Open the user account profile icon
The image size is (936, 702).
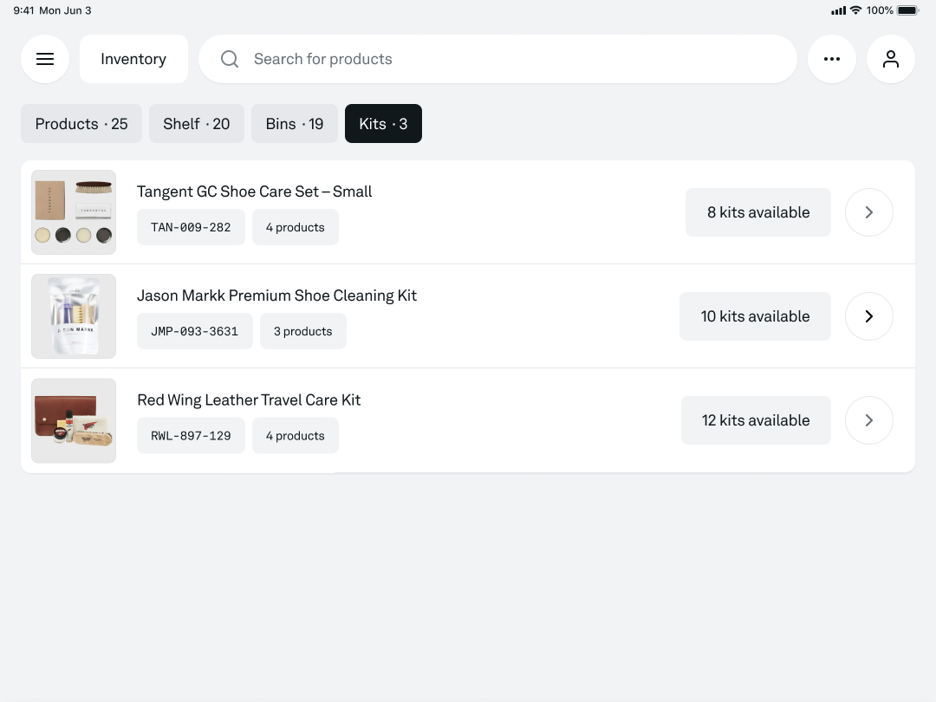click(x=891, y=59)
